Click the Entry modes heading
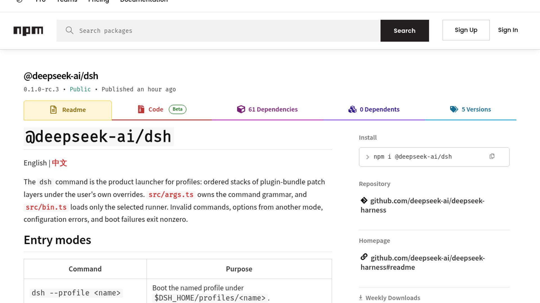The image size is (540, 303). [57, 240]
